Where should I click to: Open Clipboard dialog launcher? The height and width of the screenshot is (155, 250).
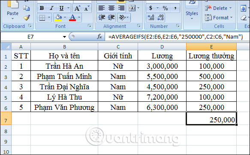click(30, 26)
